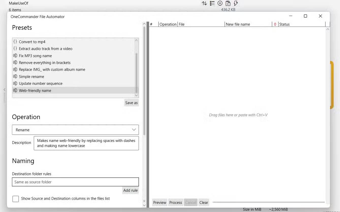Minimize the OneCommander File Automator window
340x212 pixels.
[291, 16]
